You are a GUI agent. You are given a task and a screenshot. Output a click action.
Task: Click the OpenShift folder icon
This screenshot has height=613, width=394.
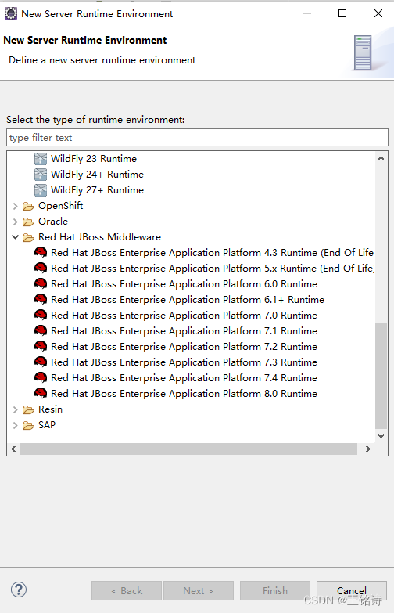coord(28,206)
